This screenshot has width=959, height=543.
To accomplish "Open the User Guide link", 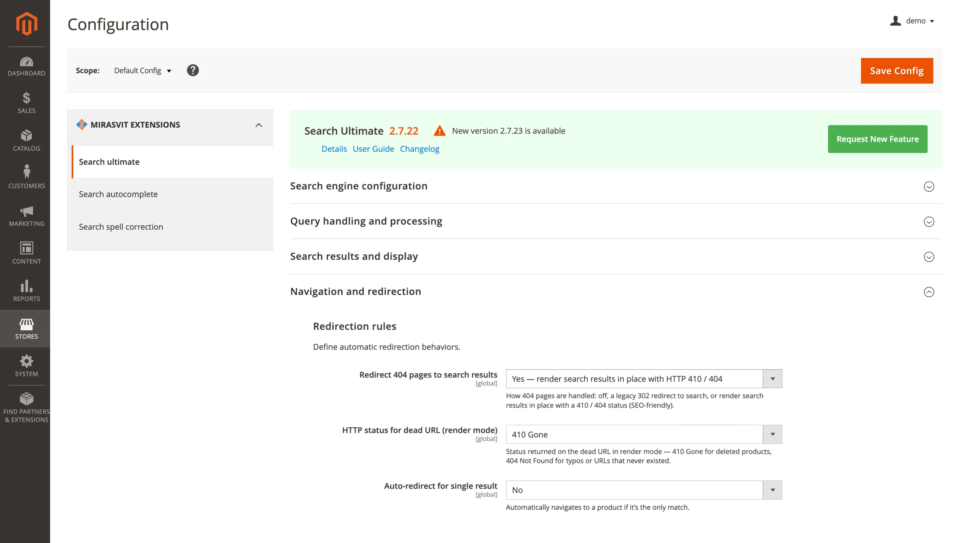I will click(x=373, y=149).
